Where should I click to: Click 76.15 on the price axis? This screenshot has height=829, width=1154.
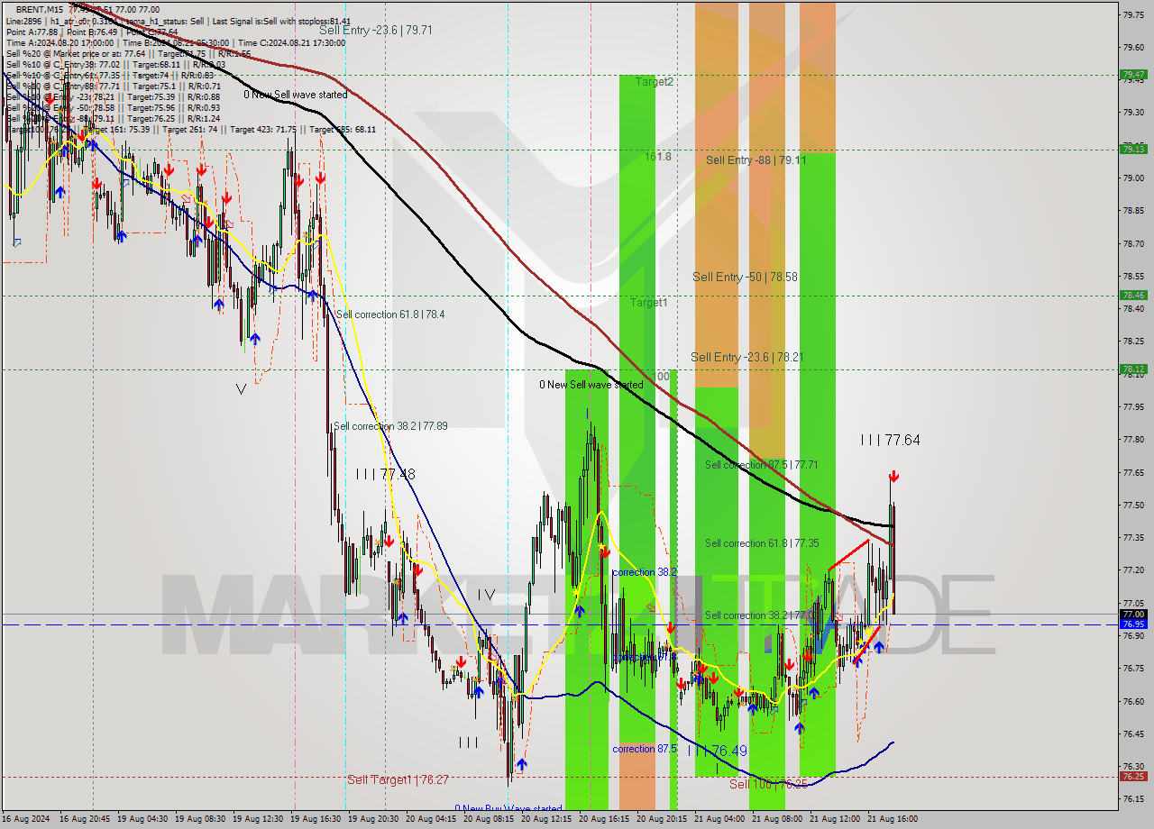point(1133,799)
